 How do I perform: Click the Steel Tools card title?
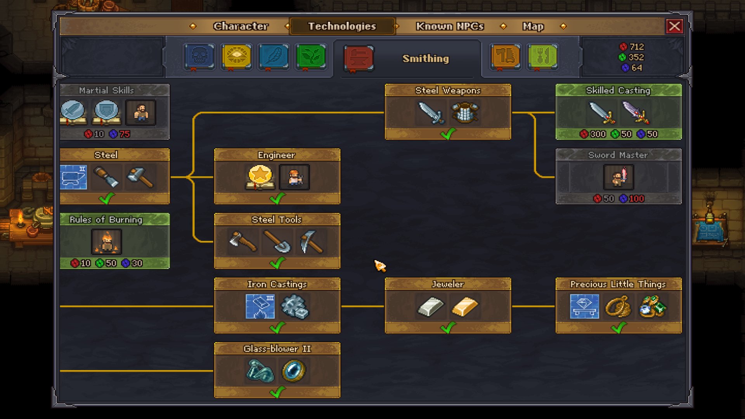277,220
